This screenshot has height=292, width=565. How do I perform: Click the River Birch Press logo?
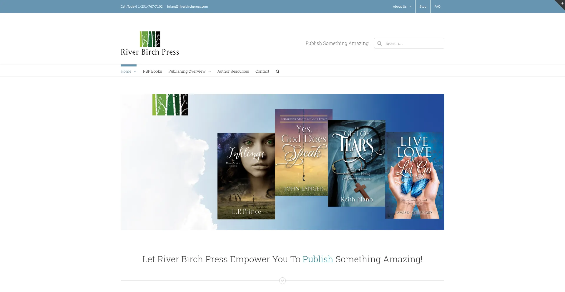point(150,44)
